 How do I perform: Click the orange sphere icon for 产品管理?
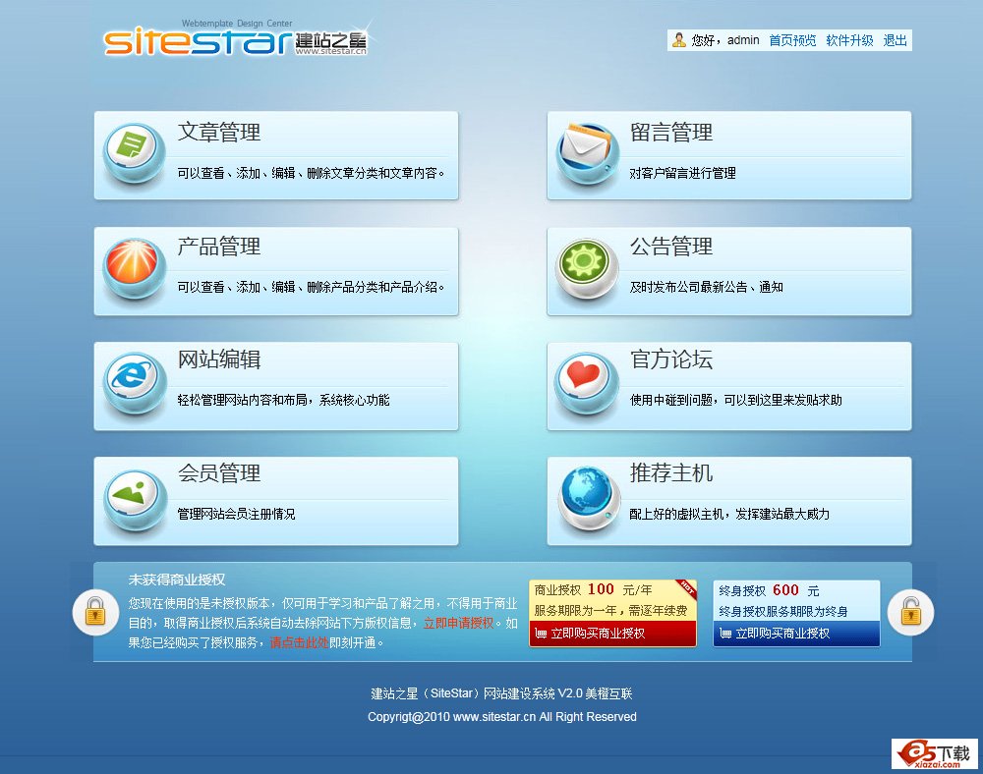134,269
